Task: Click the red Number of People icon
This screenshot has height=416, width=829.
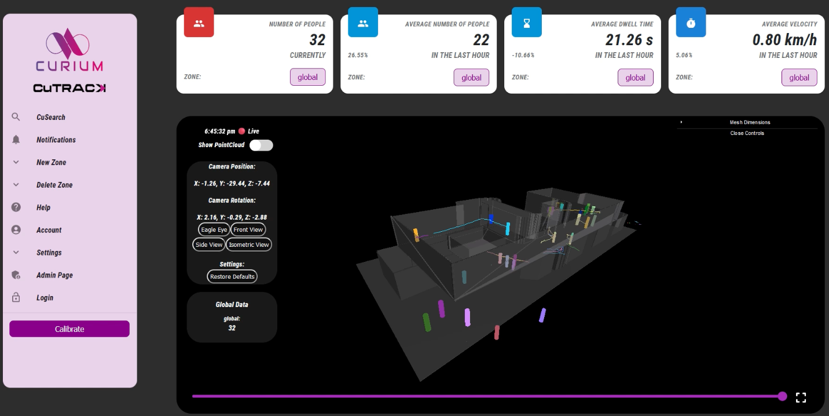Action: pos(199,23)
